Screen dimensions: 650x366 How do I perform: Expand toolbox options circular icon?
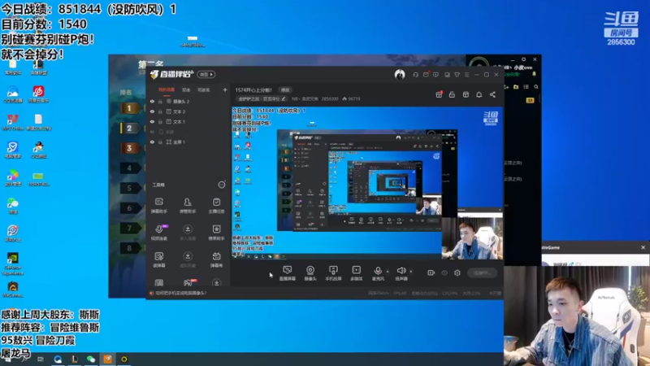(x=222, y=185)
